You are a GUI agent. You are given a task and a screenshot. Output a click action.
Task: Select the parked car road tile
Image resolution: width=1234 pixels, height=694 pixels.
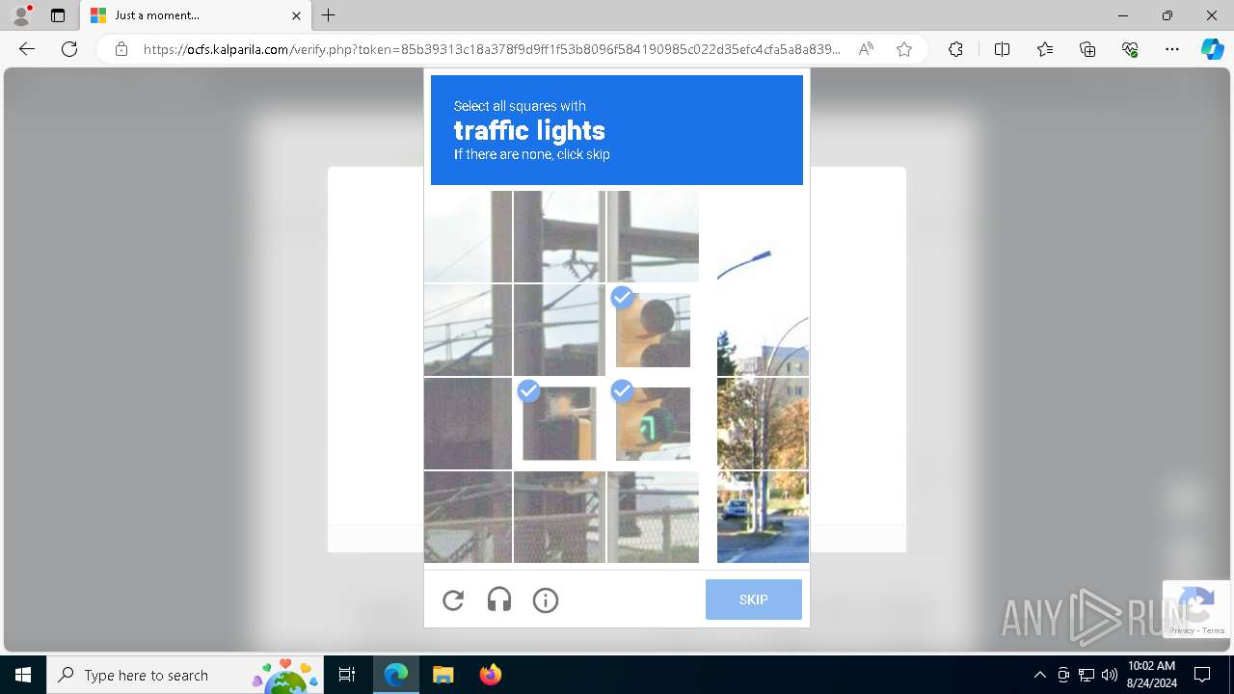pos(763,517)
